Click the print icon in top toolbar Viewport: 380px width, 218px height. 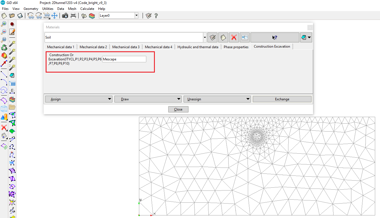tap(73, 16)
